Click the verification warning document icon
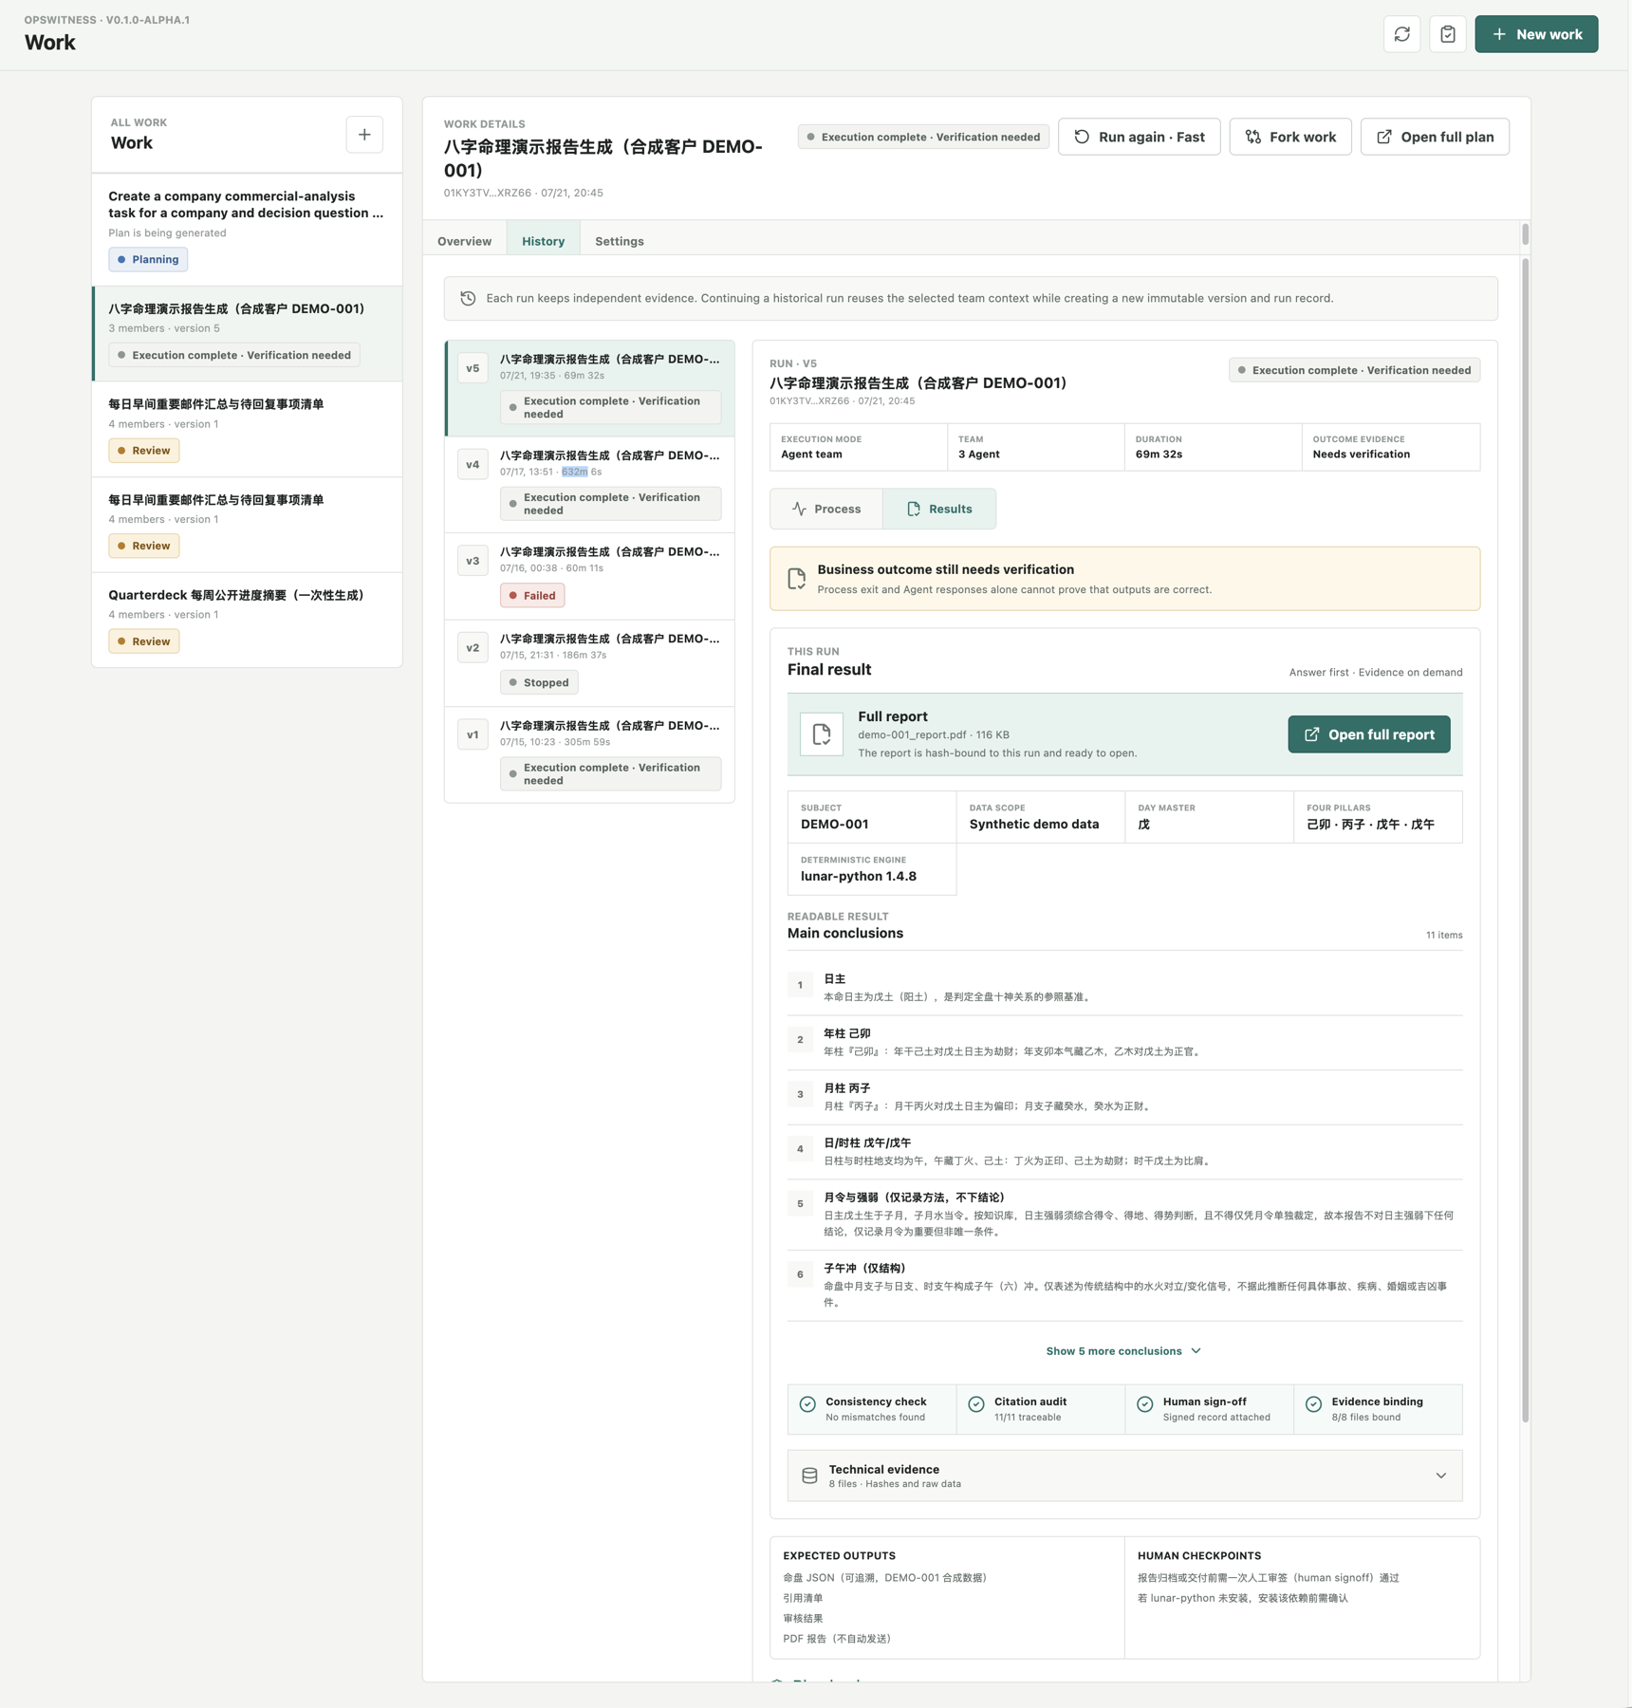 [796, 579]
